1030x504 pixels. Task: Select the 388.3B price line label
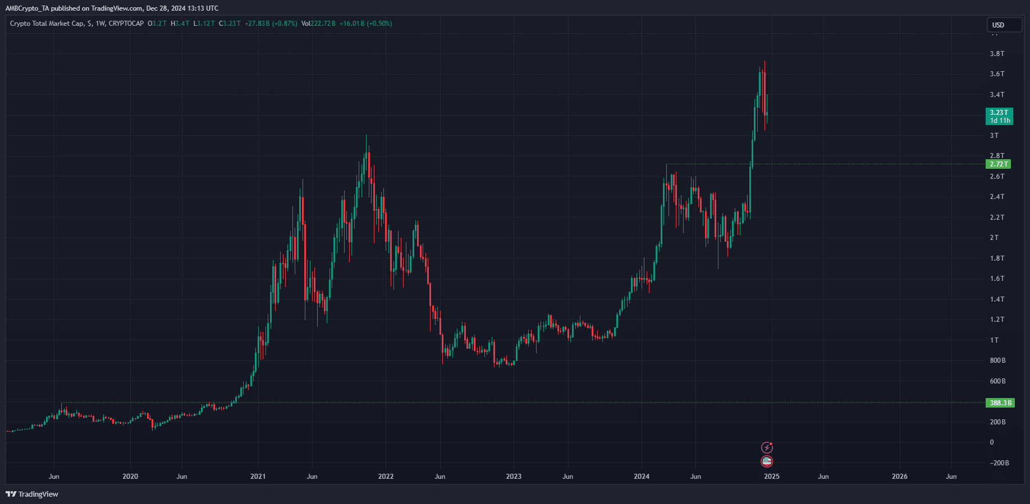1000,403
